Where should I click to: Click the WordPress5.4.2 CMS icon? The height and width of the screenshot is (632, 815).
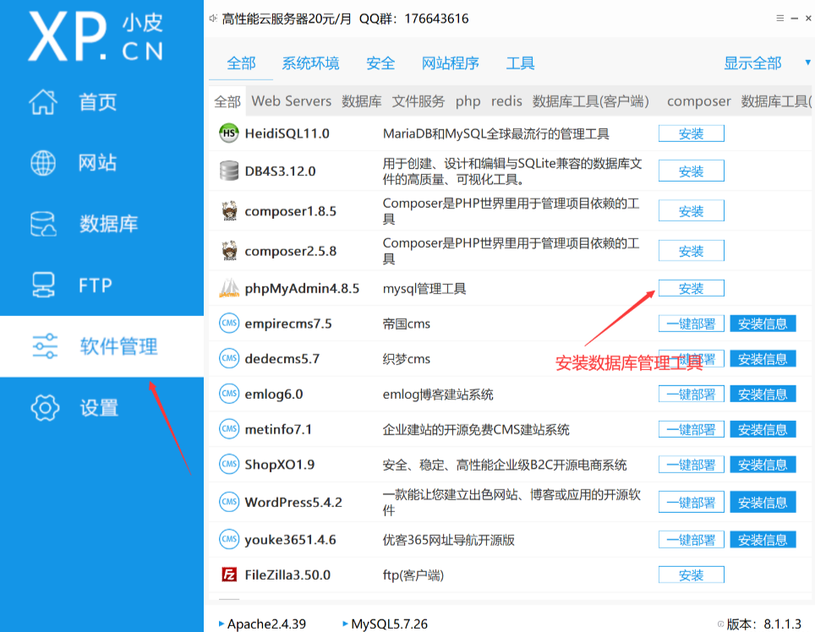point(229,502)
